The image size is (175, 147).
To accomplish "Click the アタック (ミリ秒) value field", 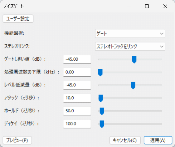I will pyautogui.click(x=77, y=98).
